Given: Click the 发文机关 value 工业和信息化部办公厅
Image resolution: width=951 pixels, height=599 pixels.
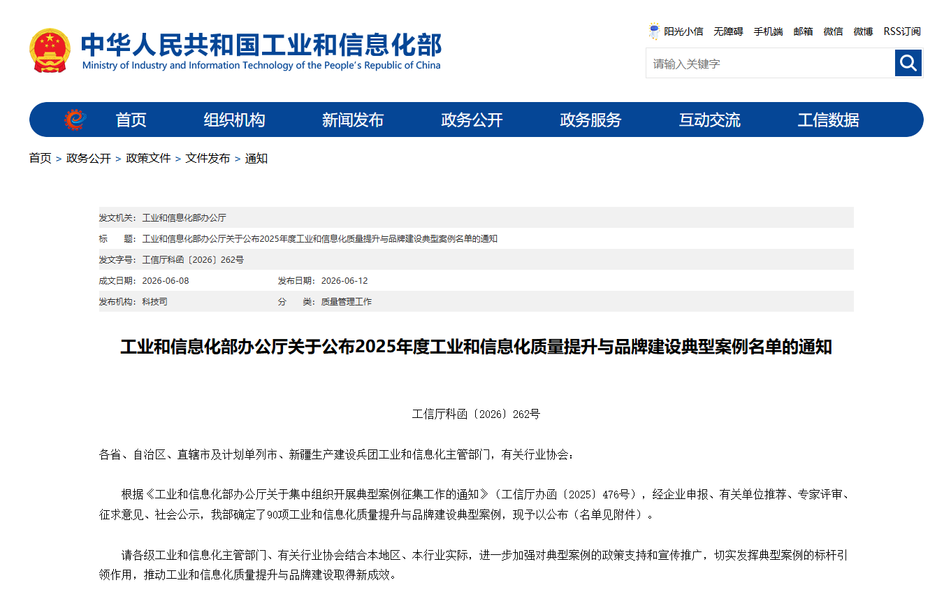Looking at the screenshot, I should pos(184,218).
